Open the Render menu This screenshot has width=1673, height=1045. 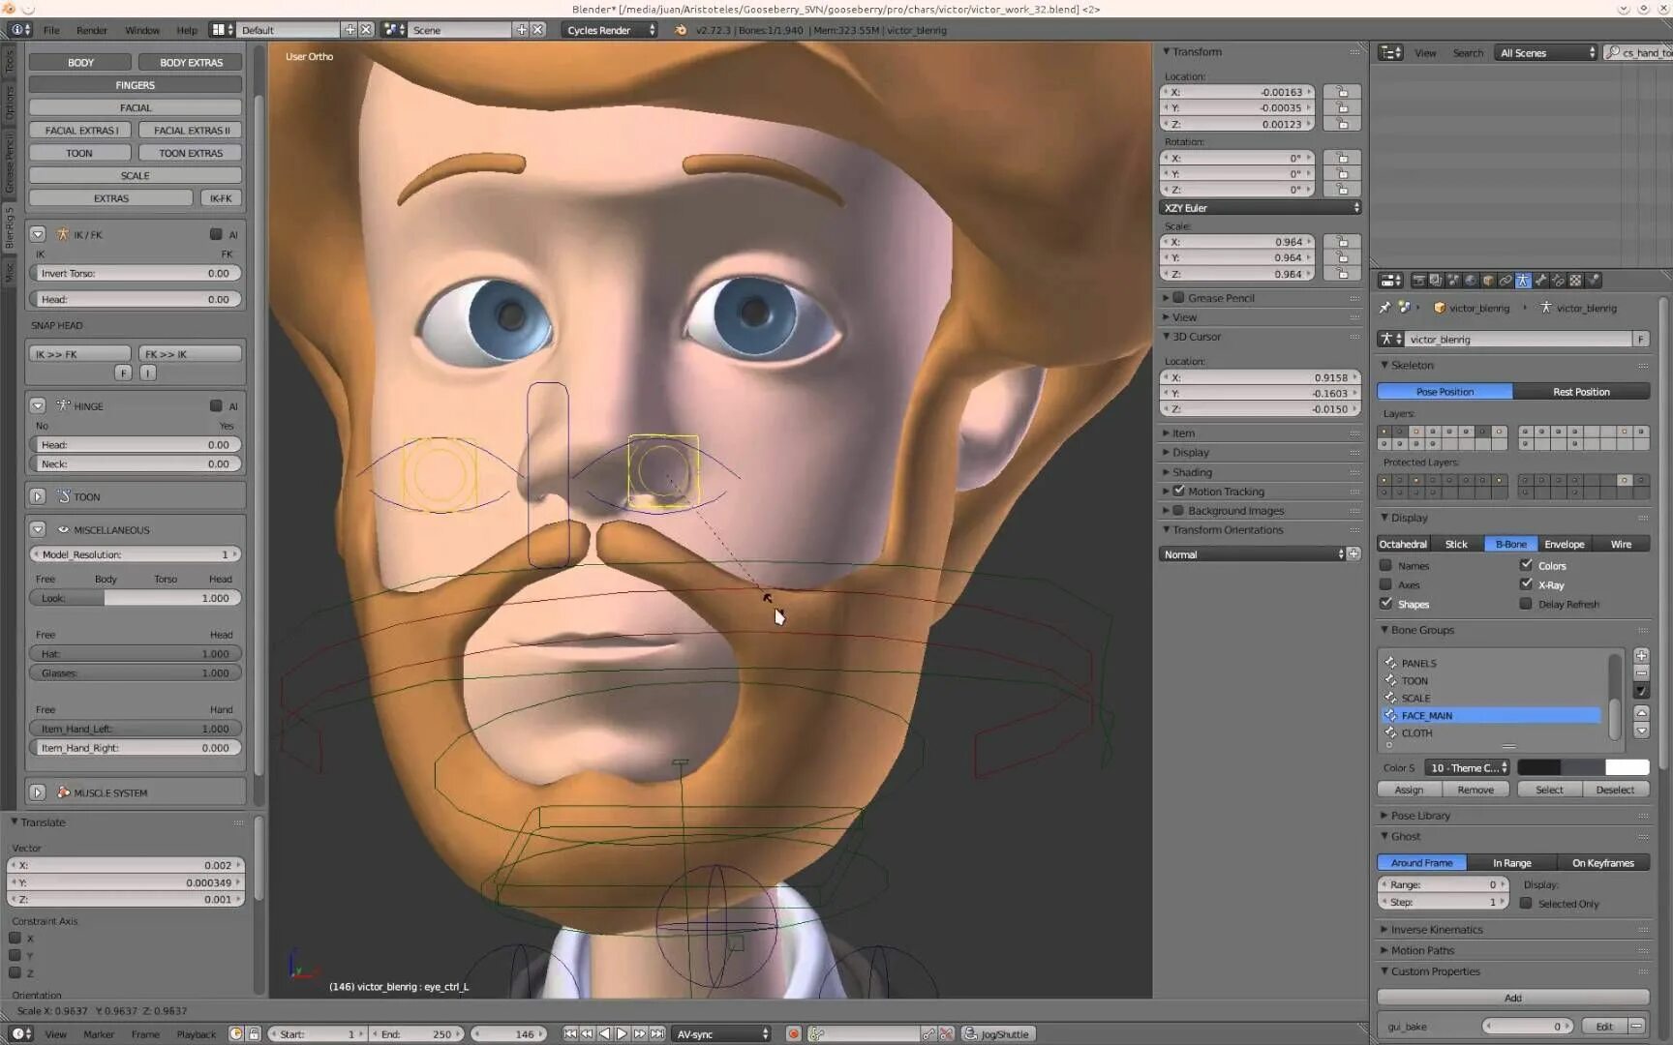[92, 30]
